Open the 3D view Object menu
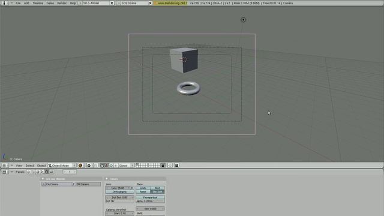This screenshot has height=216, width=384. click(41, 166)
